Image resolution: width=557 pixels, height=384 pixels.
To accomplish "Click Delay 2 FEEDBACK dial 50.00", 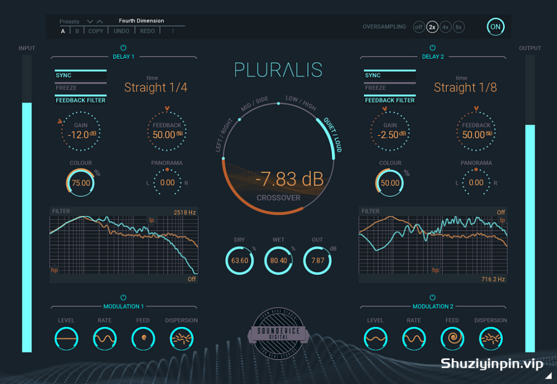I will (476, 132).
